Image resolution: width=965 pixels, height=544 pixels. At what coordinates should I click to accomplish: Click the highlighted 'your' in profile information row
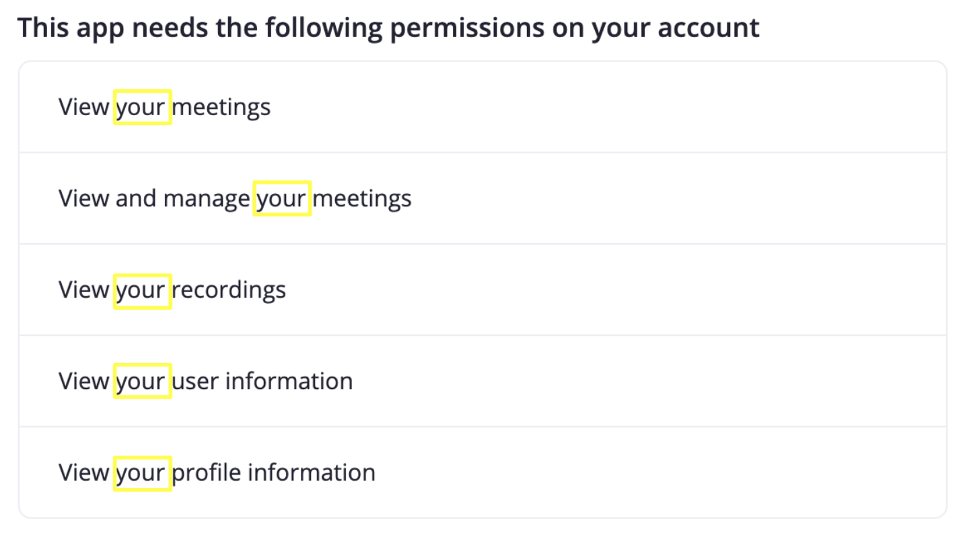pyautogui.click(x=142, y=472)
